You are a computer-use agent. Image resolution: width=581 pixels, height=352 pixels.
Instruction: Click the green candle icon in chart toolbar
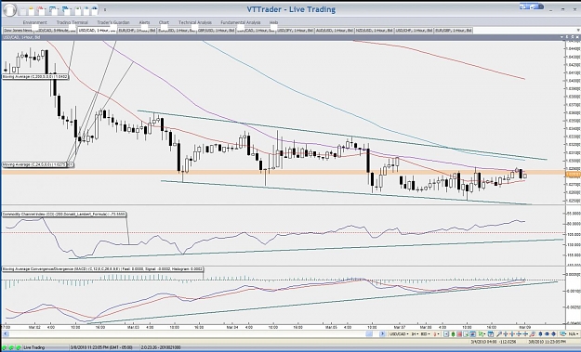tap(453, 334)
